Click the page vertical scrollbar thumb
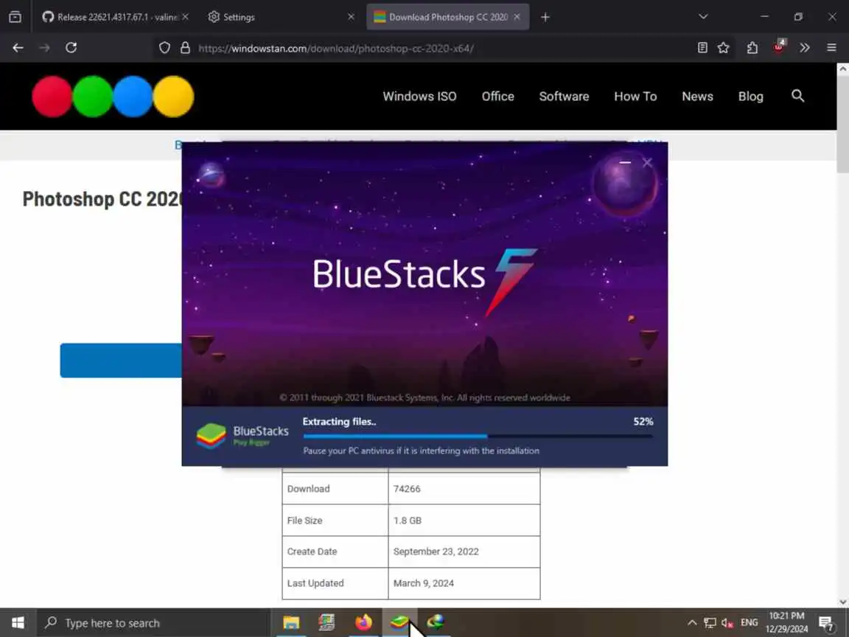 842,125
